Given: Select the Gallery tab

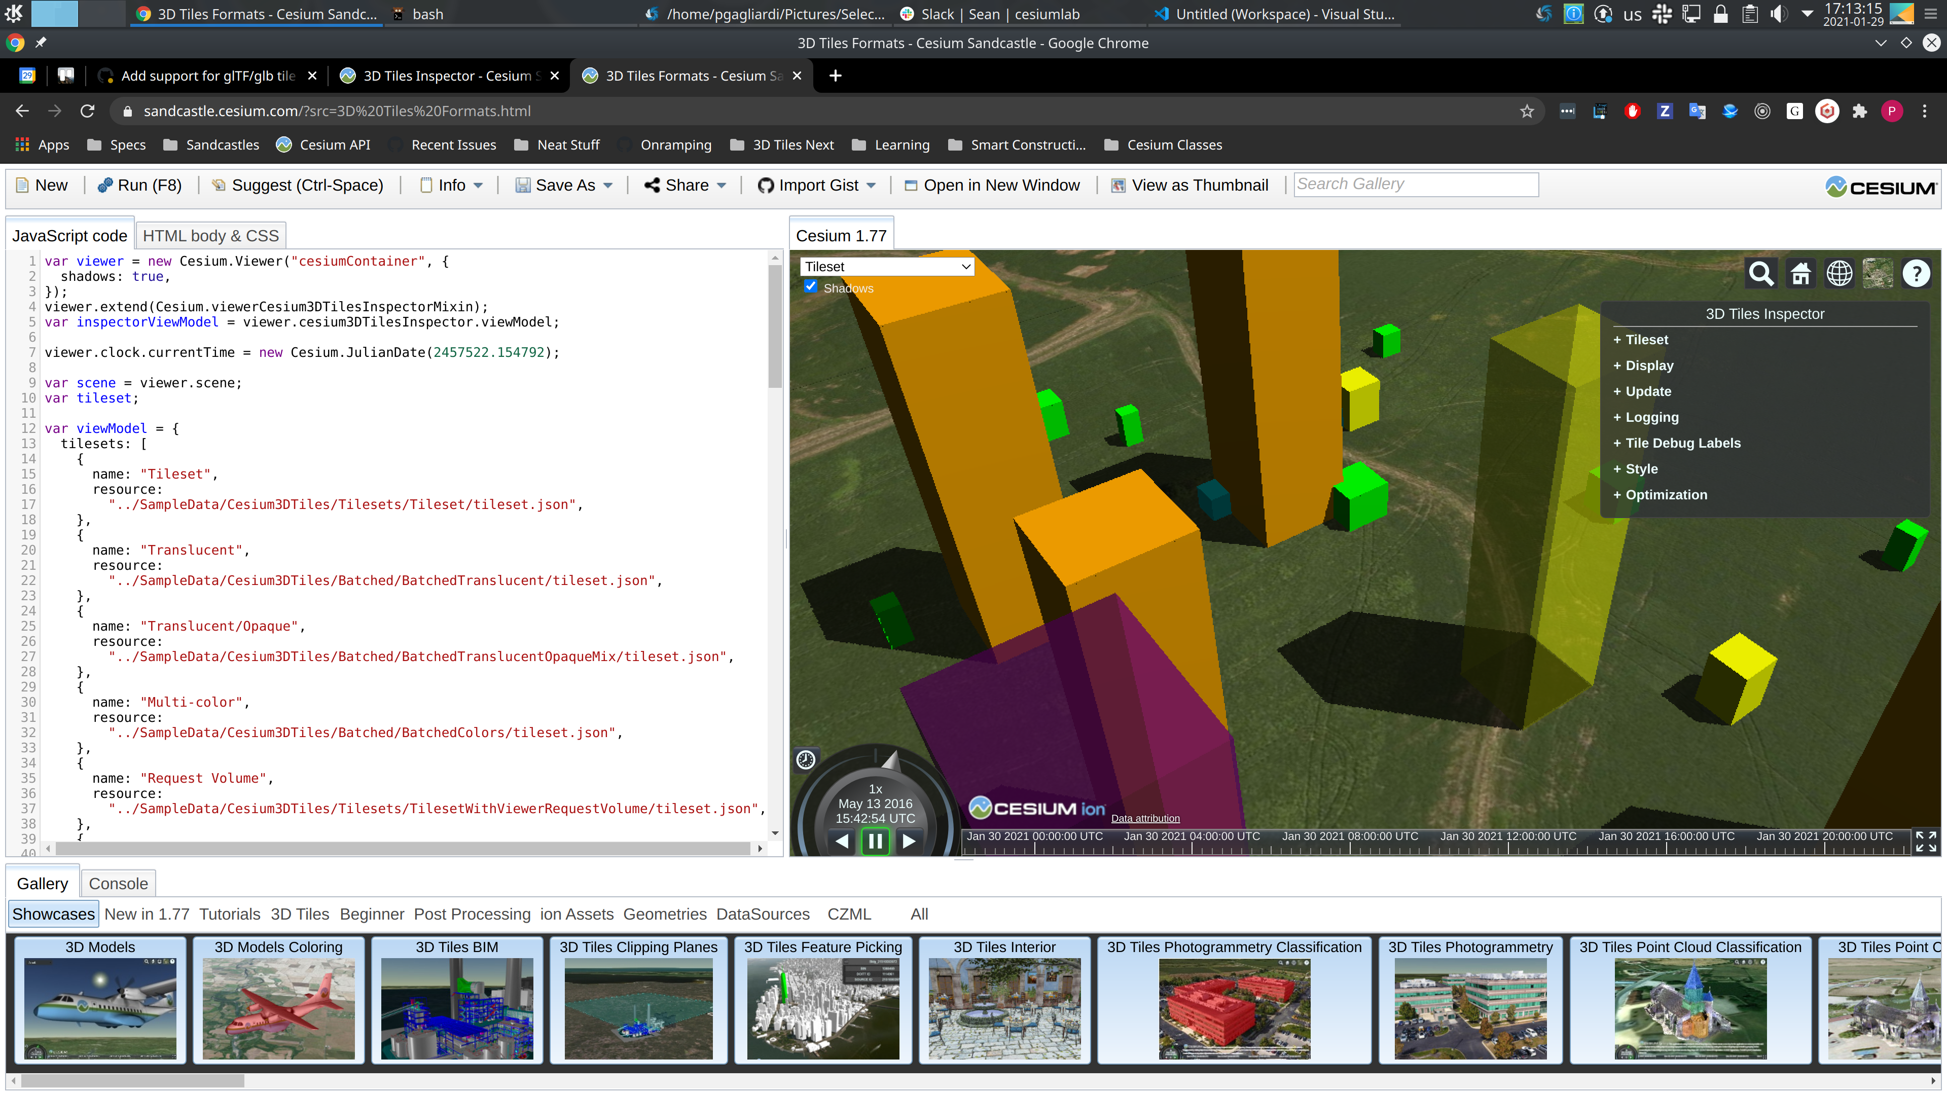Looking at the screenshot, I should [42, 884].
